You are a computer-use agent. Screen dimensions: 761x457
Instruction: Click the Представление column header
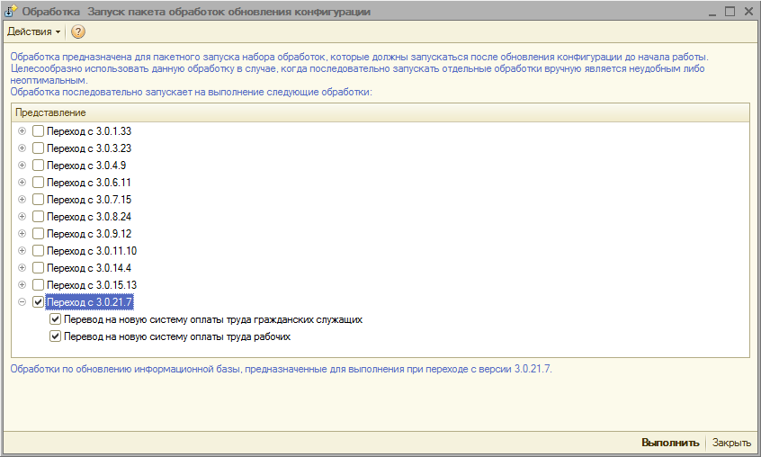click(x=51, y=112)
